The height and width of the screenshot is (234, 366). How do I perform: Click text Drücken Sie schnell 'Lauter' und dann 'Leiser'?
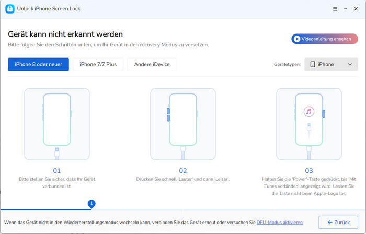click(x=183, y=179)
